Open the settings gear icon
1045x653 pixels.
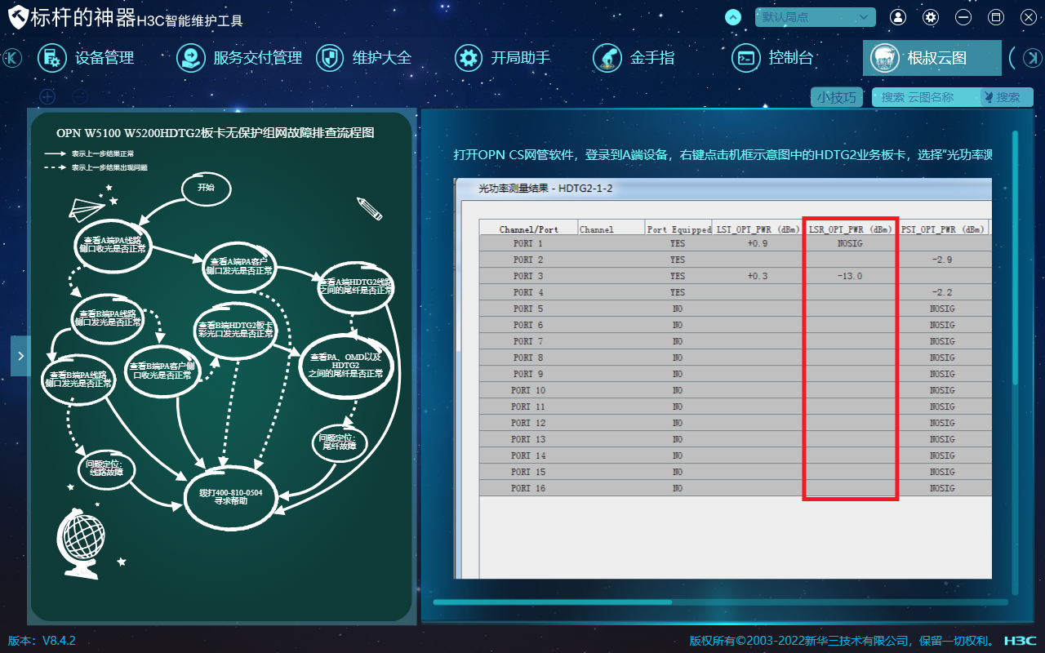(931, 17)
